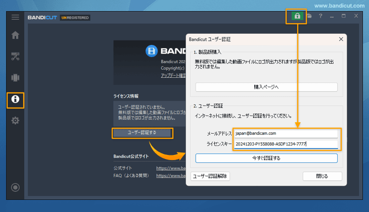Click the 今すぐ認証する button

pos(266,158)
